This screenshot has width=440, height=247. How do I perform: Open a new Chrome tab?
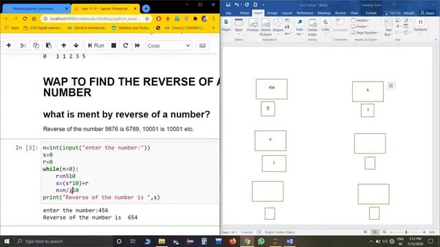pos(146,9)
